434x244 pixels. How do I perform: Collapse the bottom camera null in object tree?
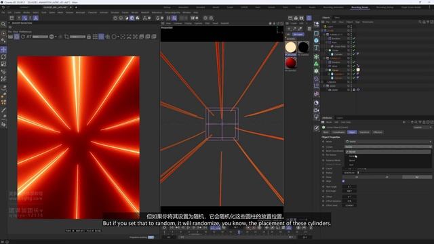pos(322,82)
